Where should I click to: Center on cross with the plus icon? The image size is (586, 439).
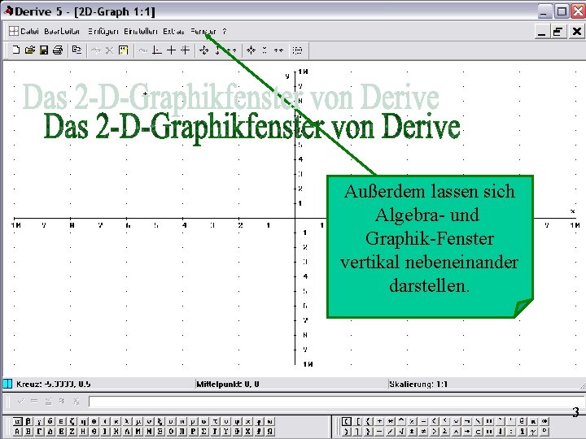coord(171,50)
